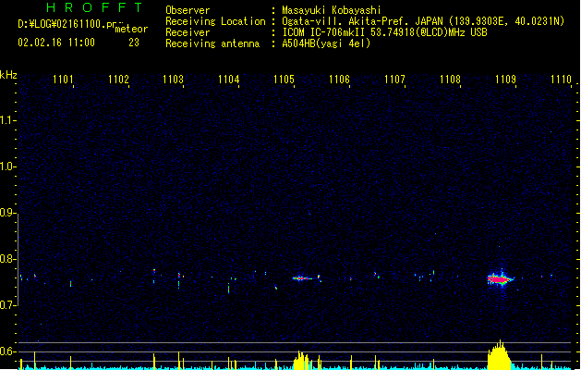This screenshot has height=370, width=581.
Task: Click the yellow intensity peak cluster after 1105
Action: click(x=301, y=361)
